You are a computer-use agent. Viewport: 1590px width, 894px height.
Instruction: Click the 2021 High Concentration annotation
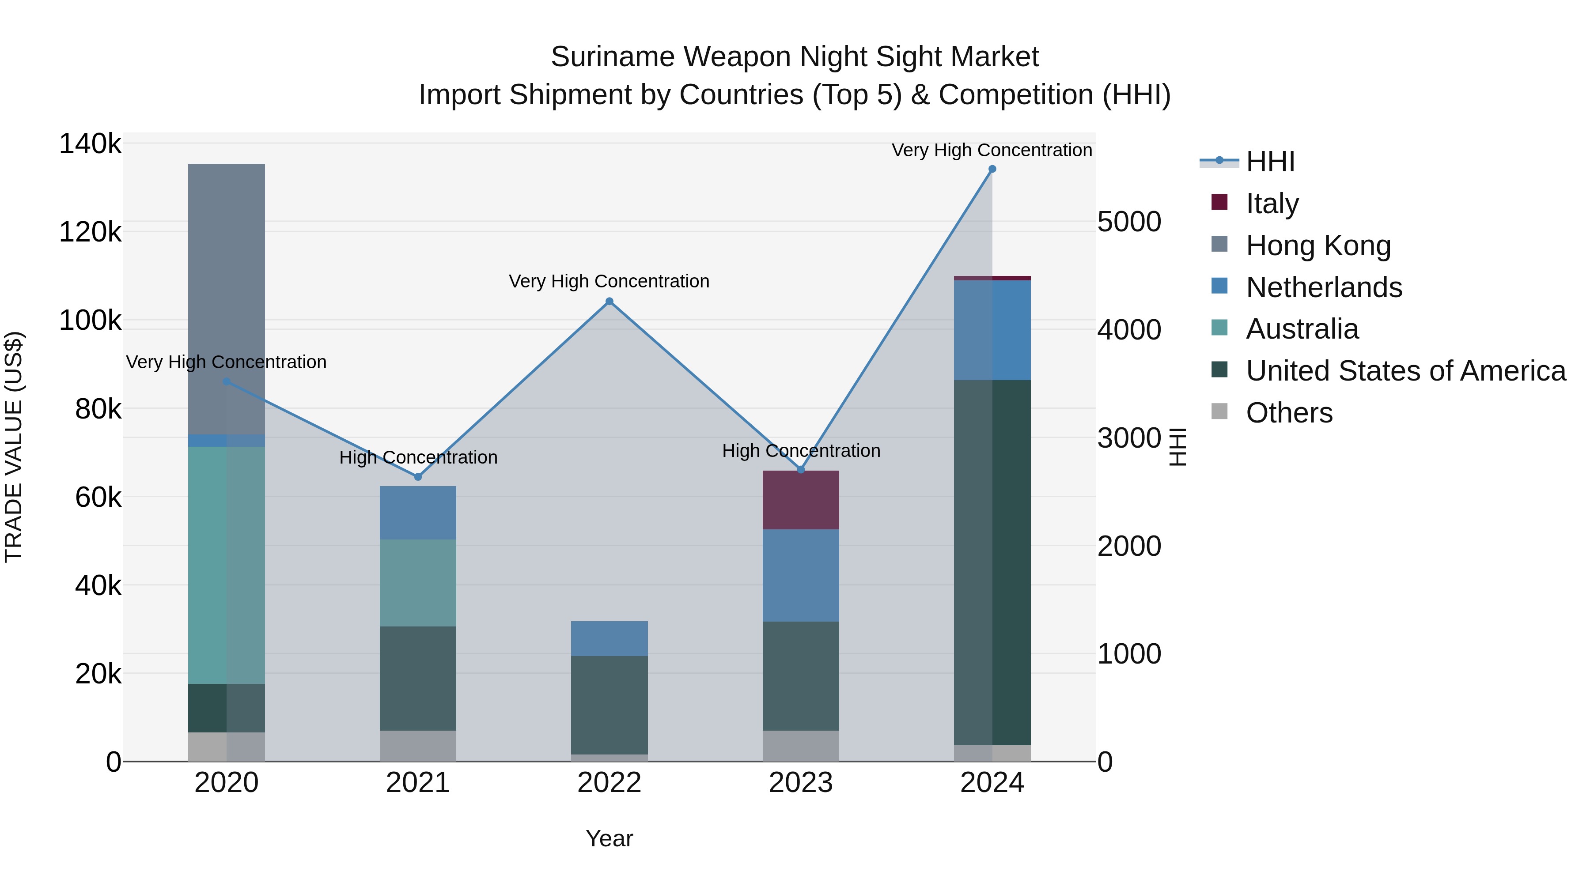tap(419, 458)
